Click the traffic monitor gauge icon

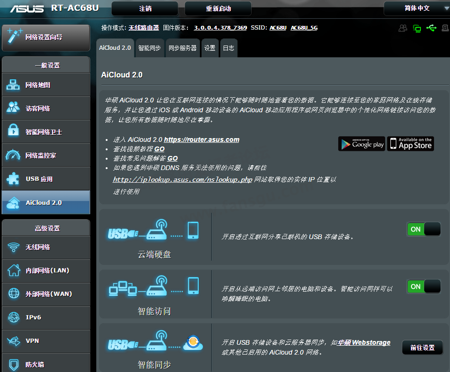(x=13, y=155)
